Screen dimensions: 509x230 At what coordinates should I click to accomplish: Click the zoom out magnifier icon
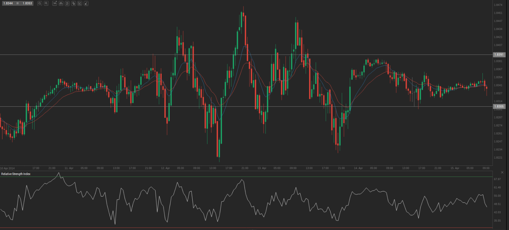tap(40, 3)
